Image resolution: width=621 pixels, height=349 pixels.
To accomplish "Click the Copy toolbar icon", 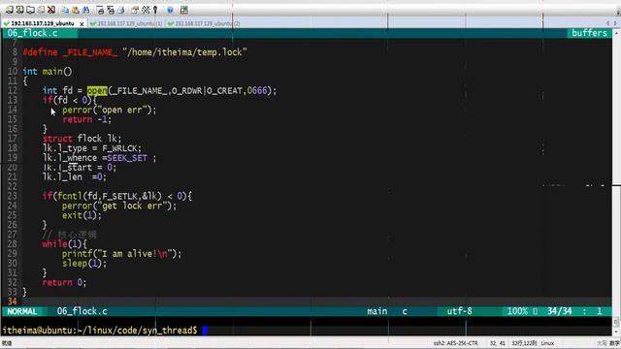I will pos(65,10).
